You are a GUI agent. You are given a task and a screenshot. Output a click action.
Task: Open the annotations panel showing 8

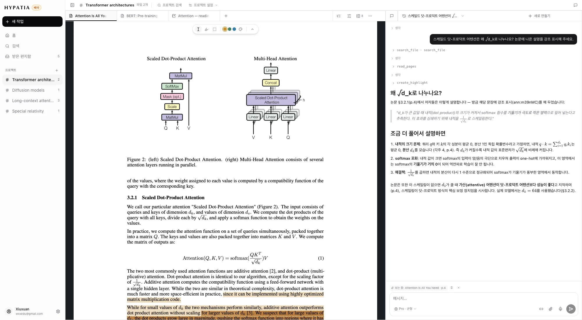(360, 16)
